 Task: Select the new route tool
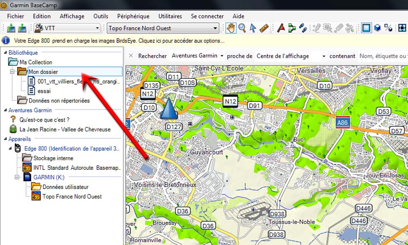pyautogui.click(x=292, y=28)
